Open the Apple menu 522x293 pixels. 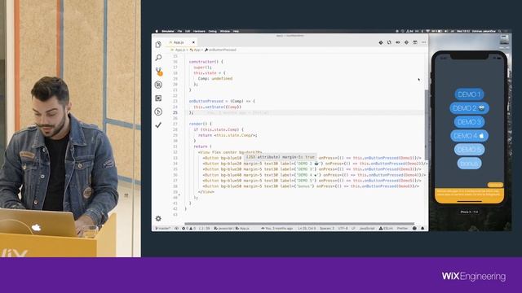tap(157, 31)
